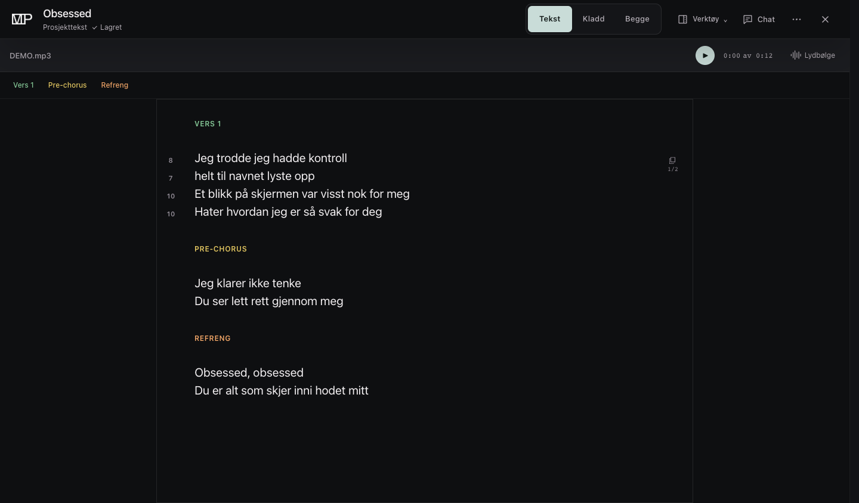The width and height of the screenshot is (859, 503).
Task: Click the DEMO.mp3 file name
Action: [30, 55]
